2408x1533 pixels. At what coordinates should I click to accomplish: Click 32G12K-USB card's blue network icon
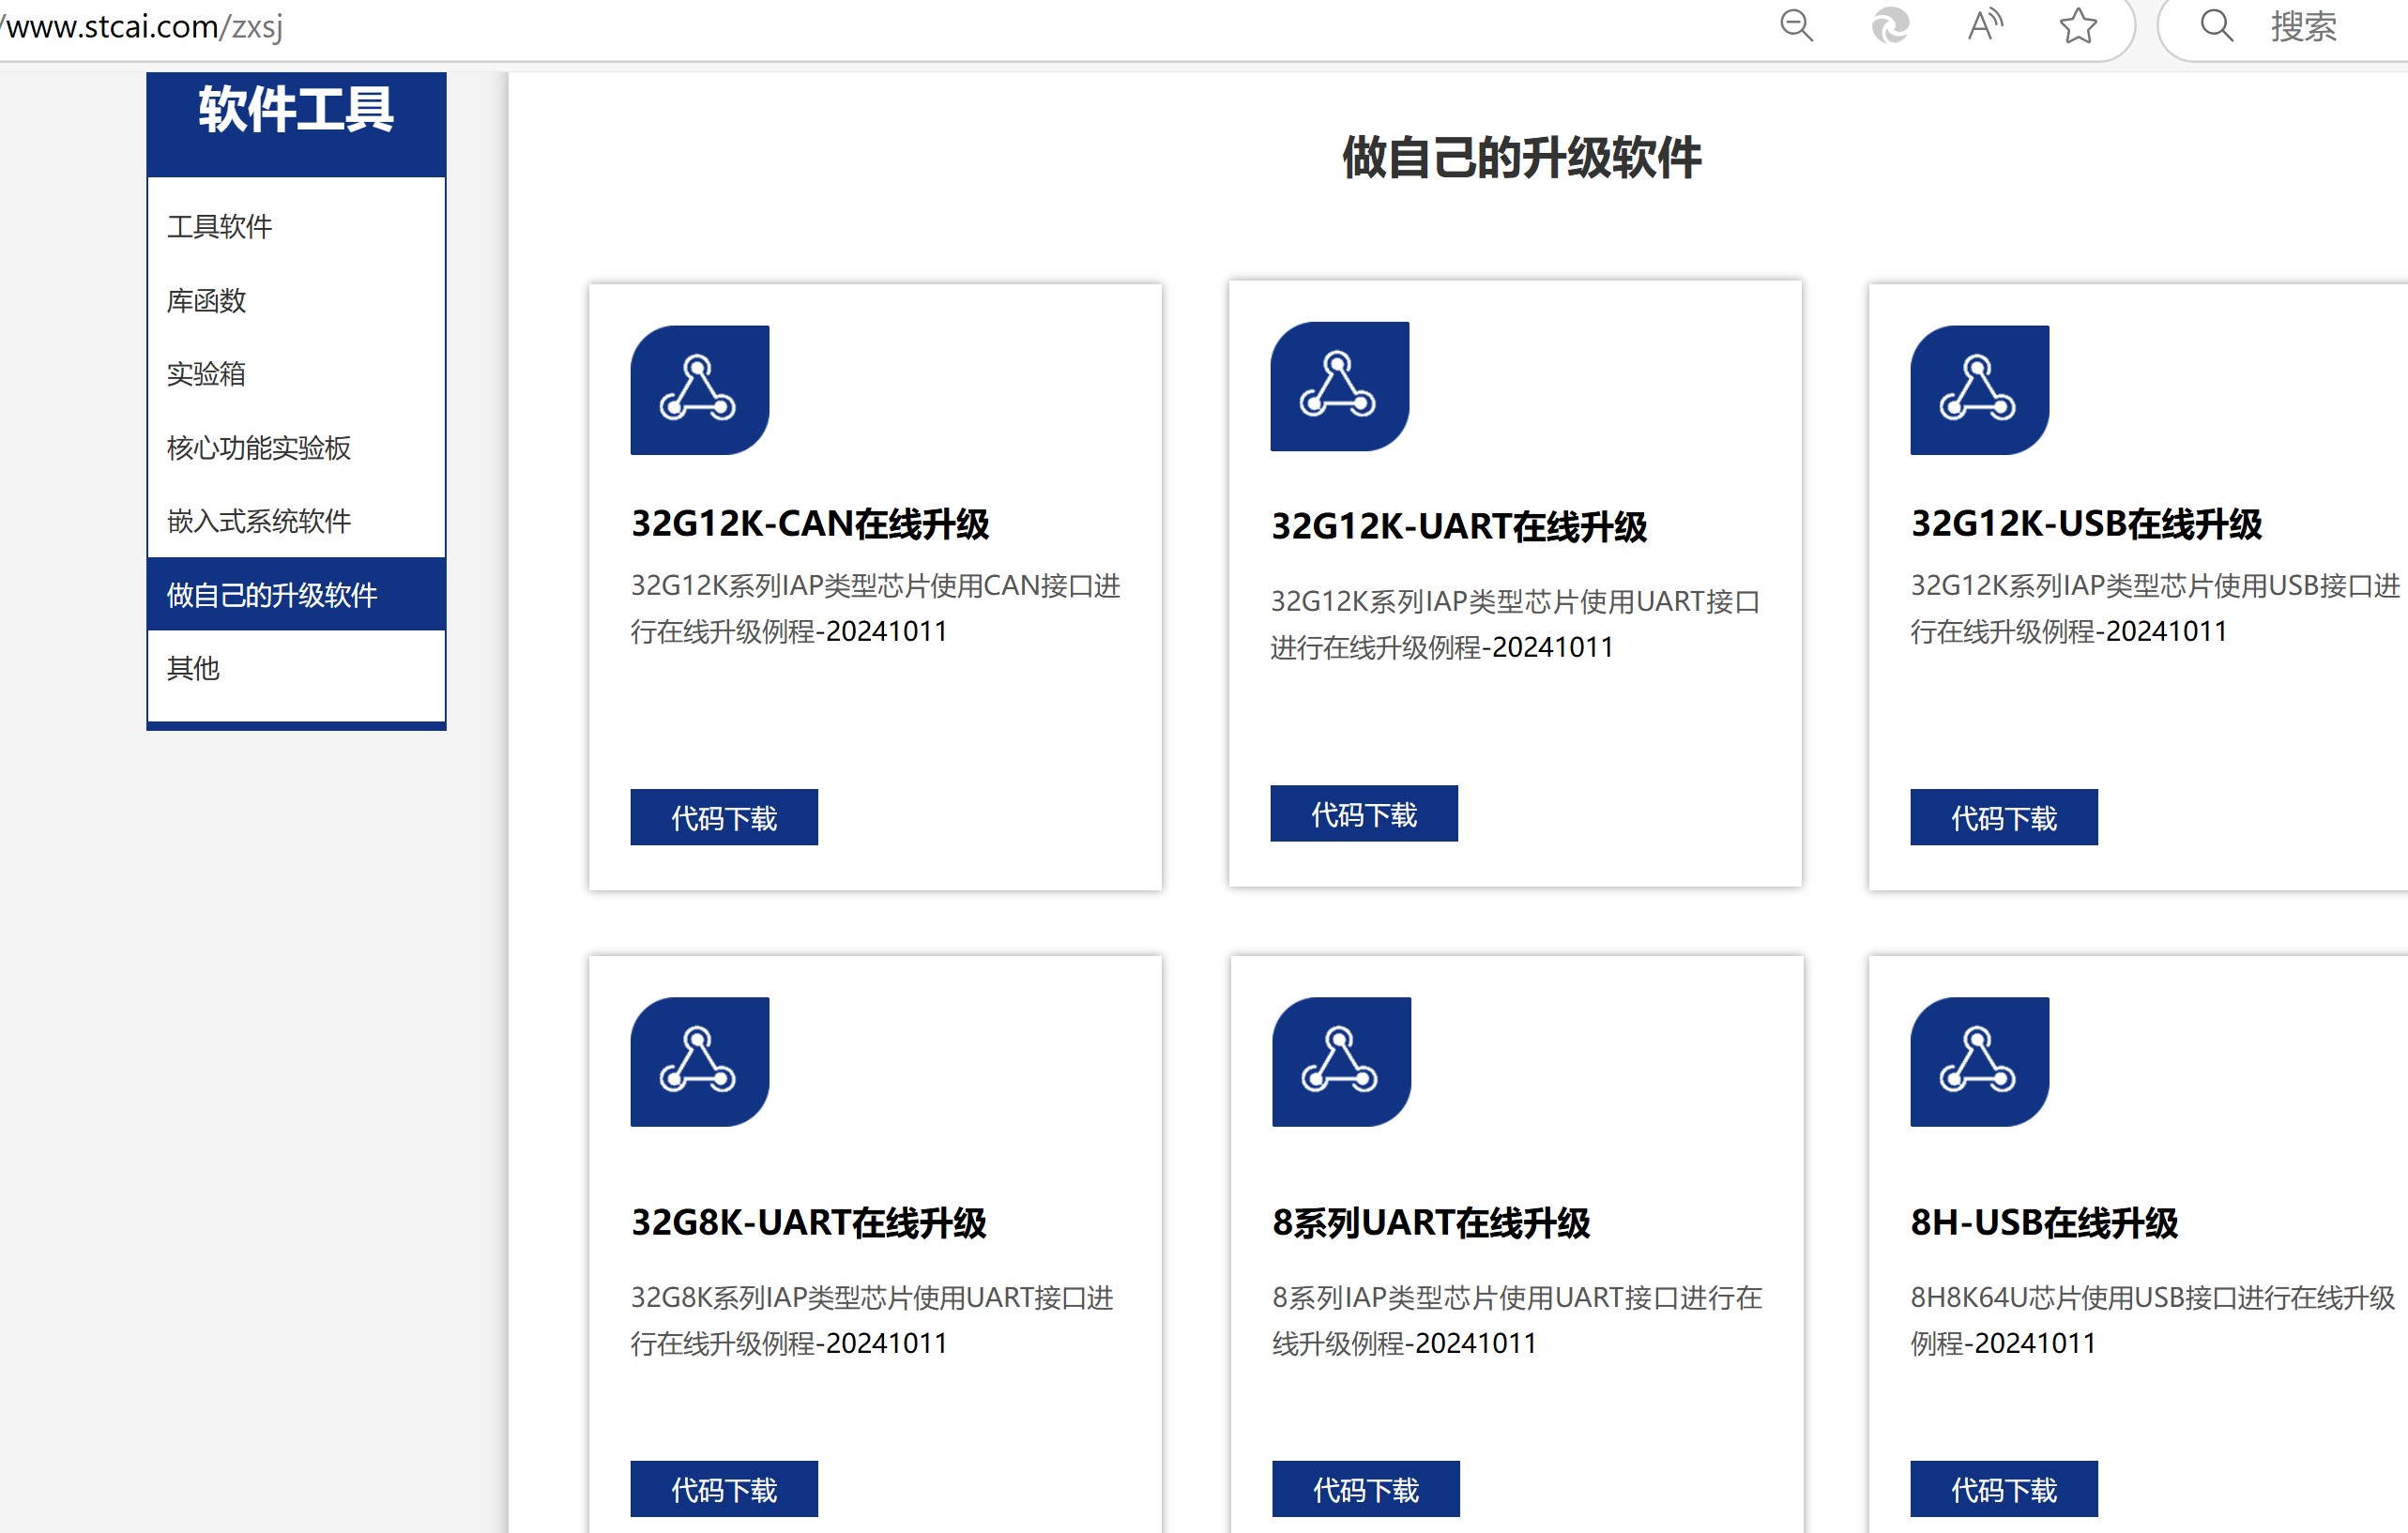[x=1979, y=390]
